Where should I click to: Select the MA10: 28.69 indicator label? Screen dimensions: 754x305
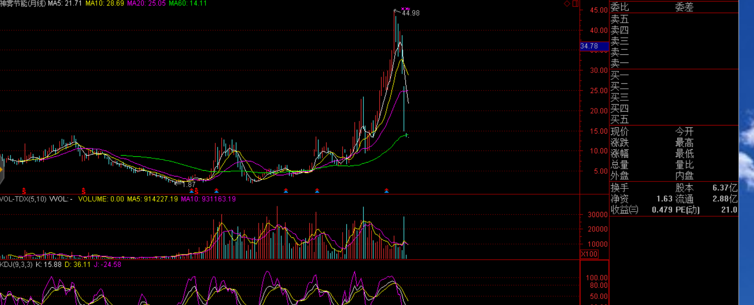(x=105, y=3)
